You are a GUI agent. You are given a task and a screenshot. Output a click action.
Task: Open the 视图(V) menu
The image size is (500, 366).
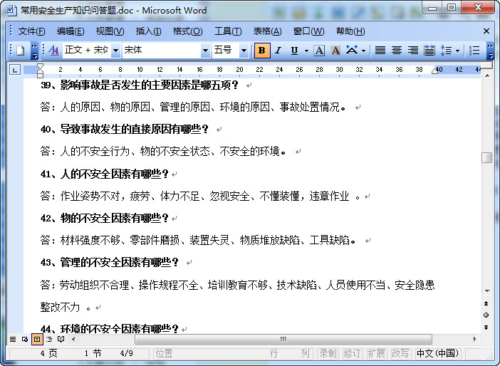pos(110,31)
